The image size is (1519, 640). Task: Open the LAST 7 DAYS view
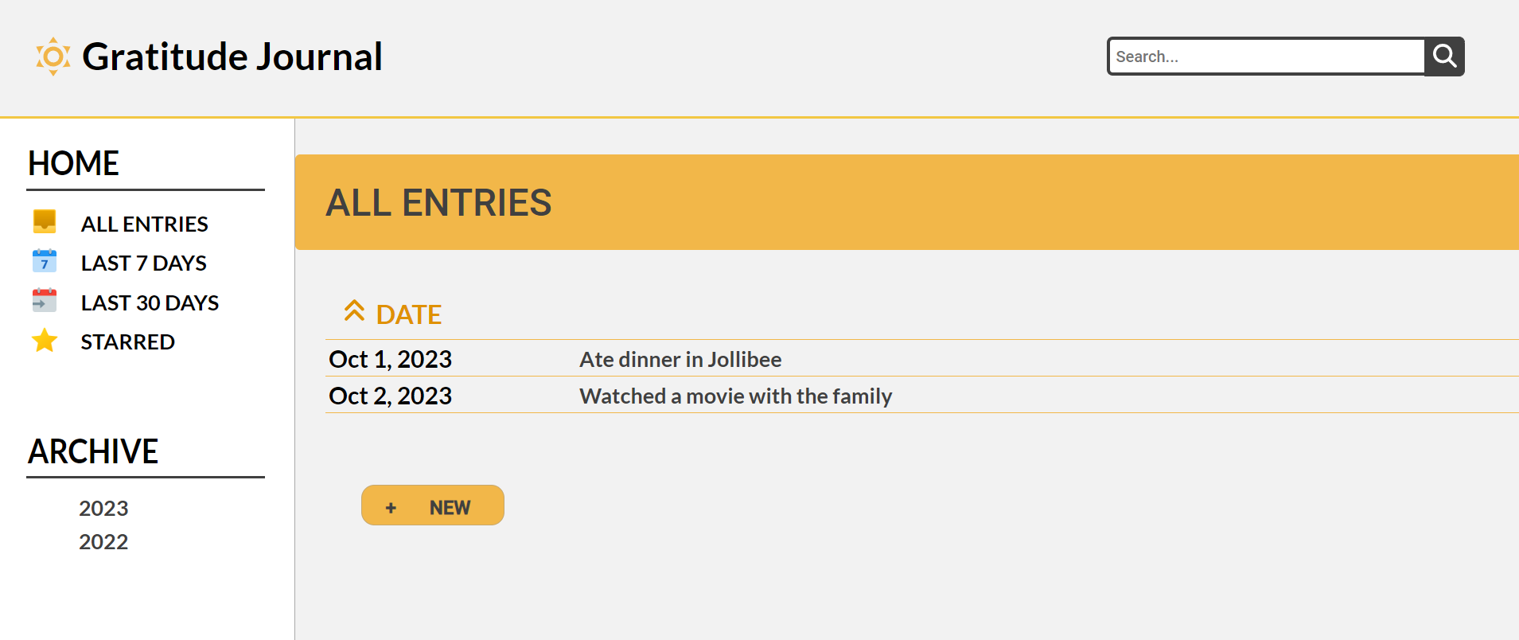point(144,263)
